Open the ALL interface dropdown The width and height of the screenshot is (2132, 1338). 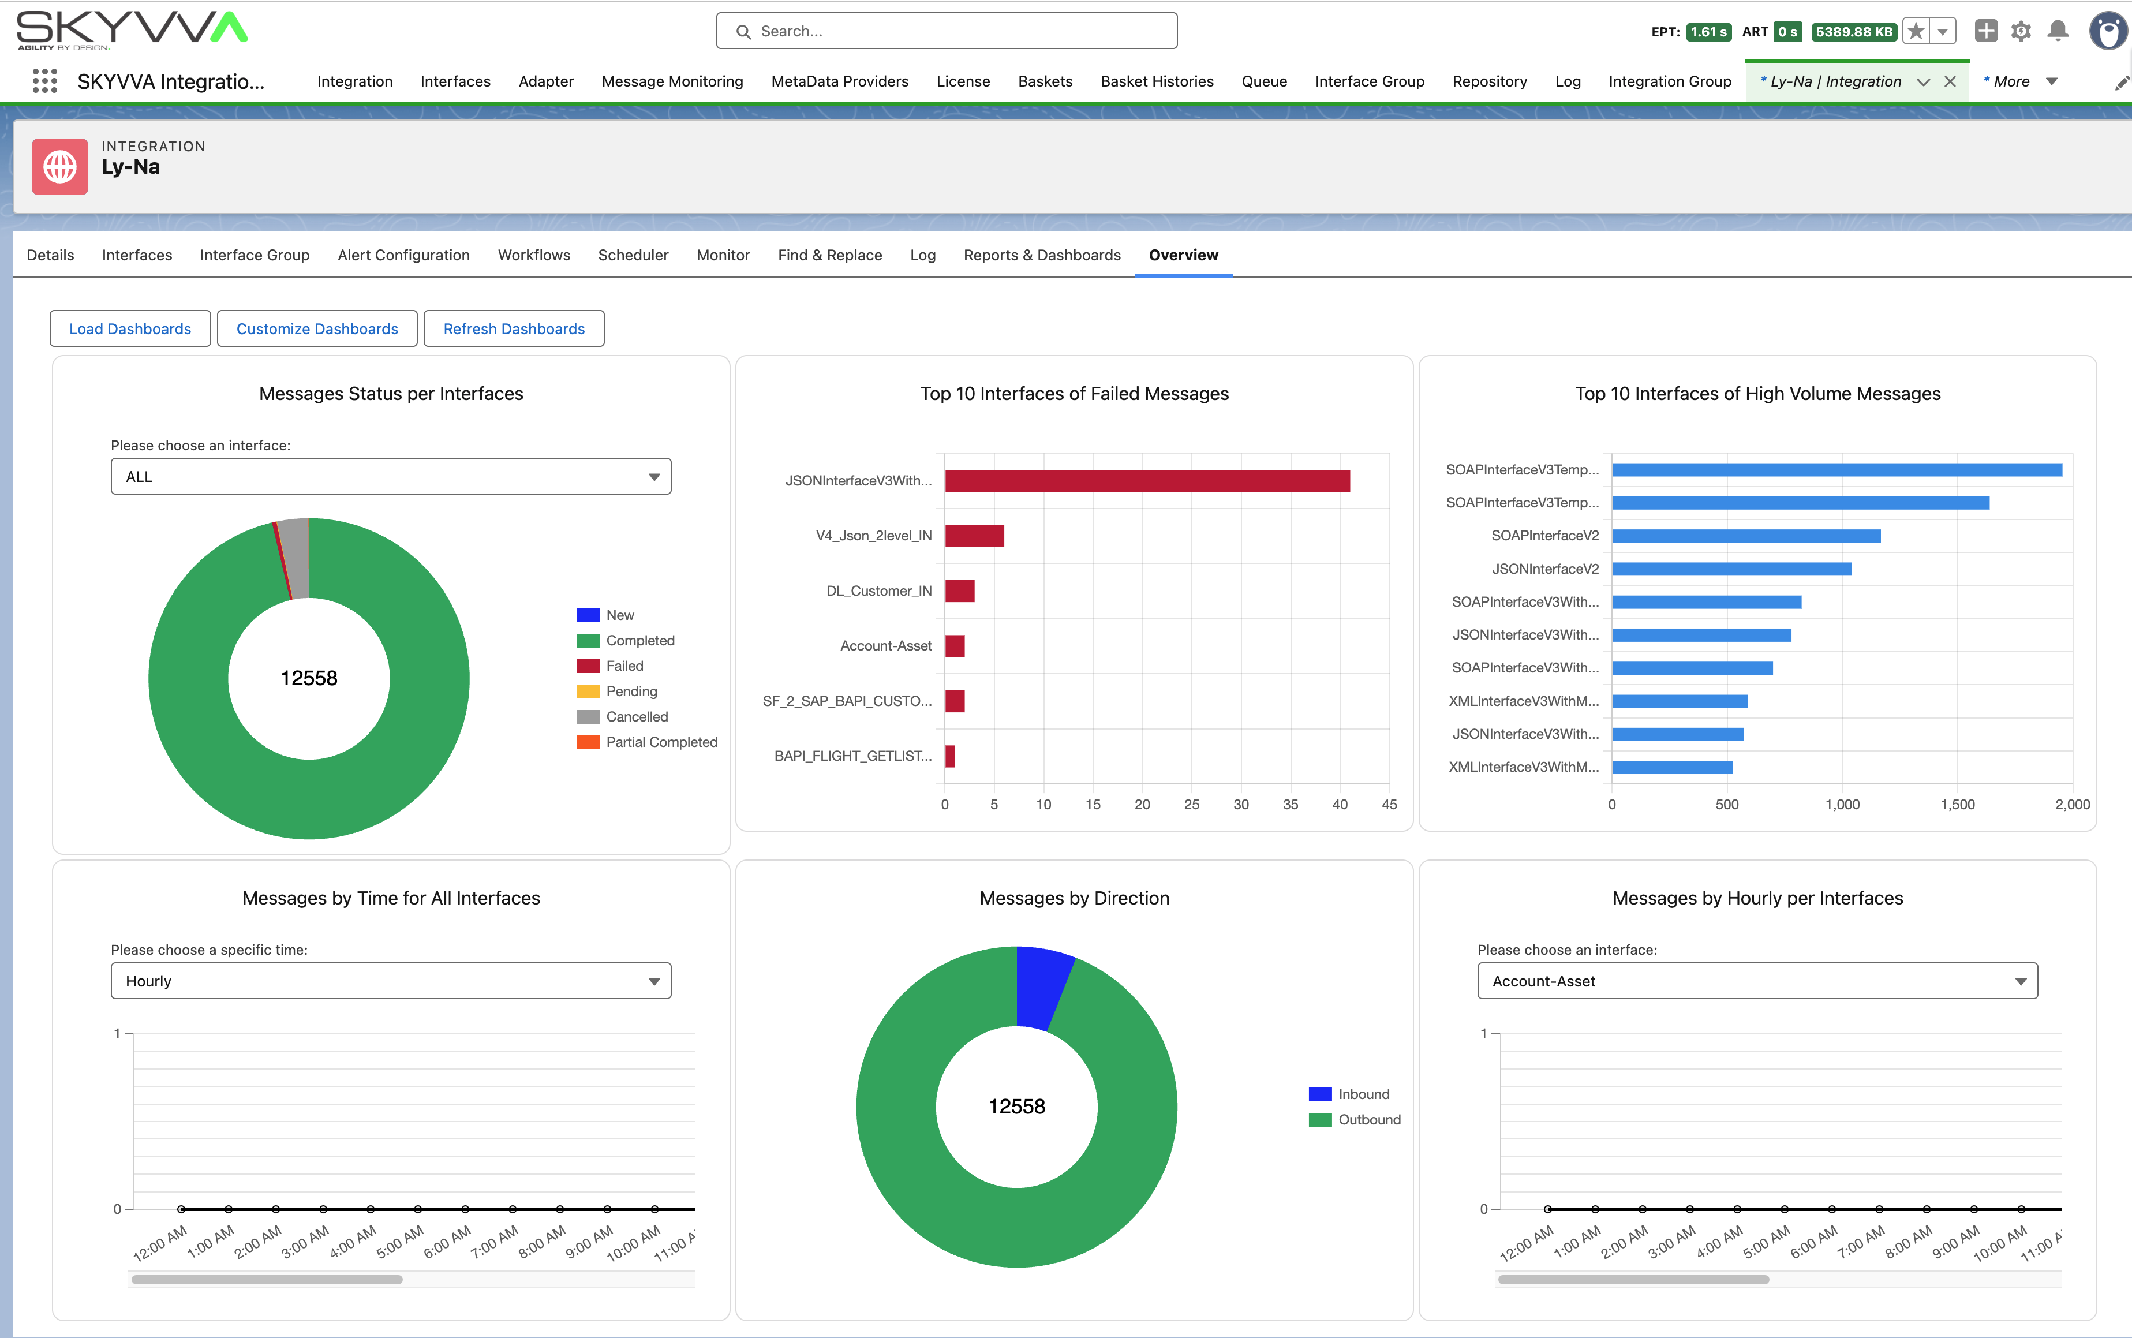pos(389,476)
